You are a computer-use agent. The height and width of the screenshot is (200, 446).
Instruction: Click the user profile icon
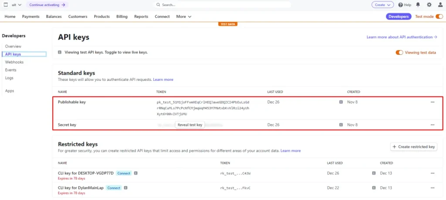point(439,5)
